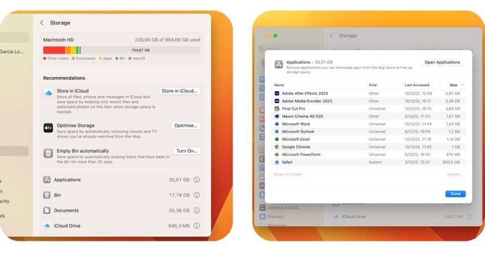Image resolution: width=485 pixels, height=253 pixels.
Task: Click the Store in iCloud... button
Action: click(179, 91)
